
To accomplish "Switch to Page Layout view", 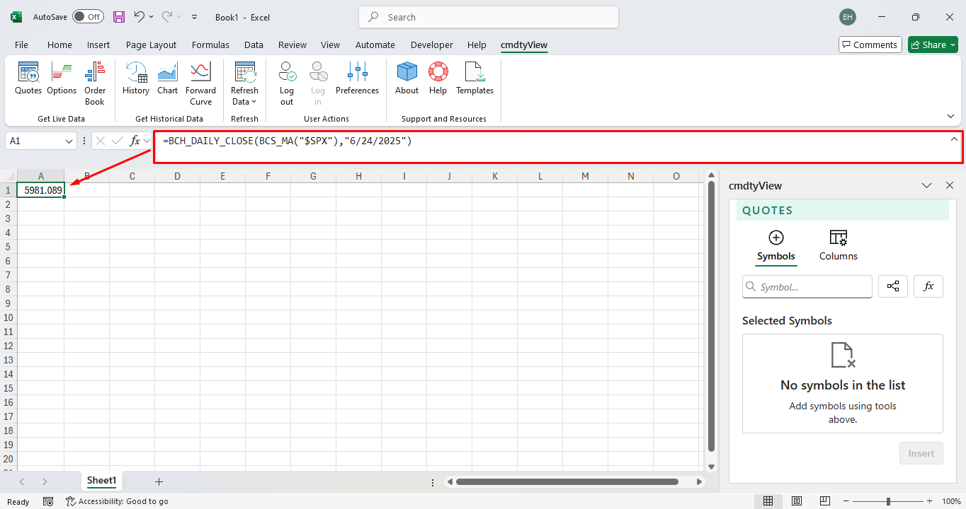I will (x=797, y=501).
